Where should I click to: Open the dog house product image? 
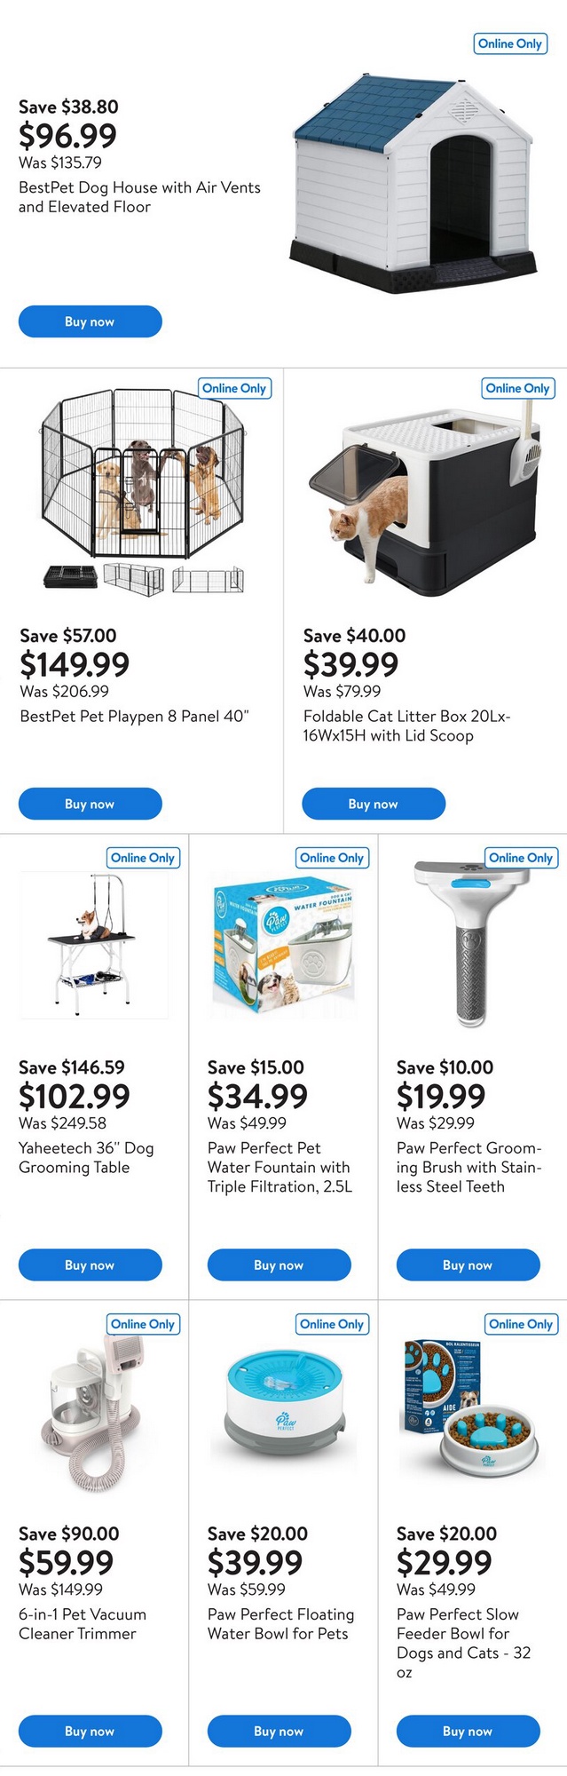[x=413, y=186]
